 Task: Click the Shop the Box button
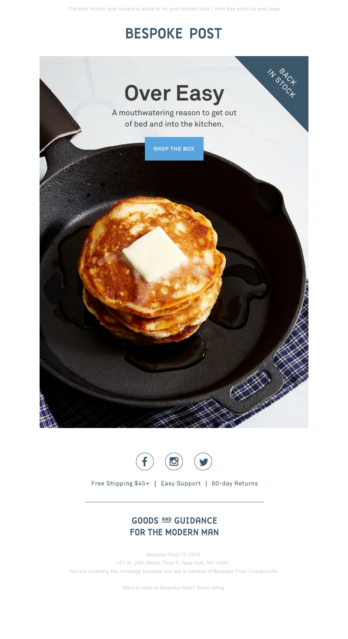[174, 149]
